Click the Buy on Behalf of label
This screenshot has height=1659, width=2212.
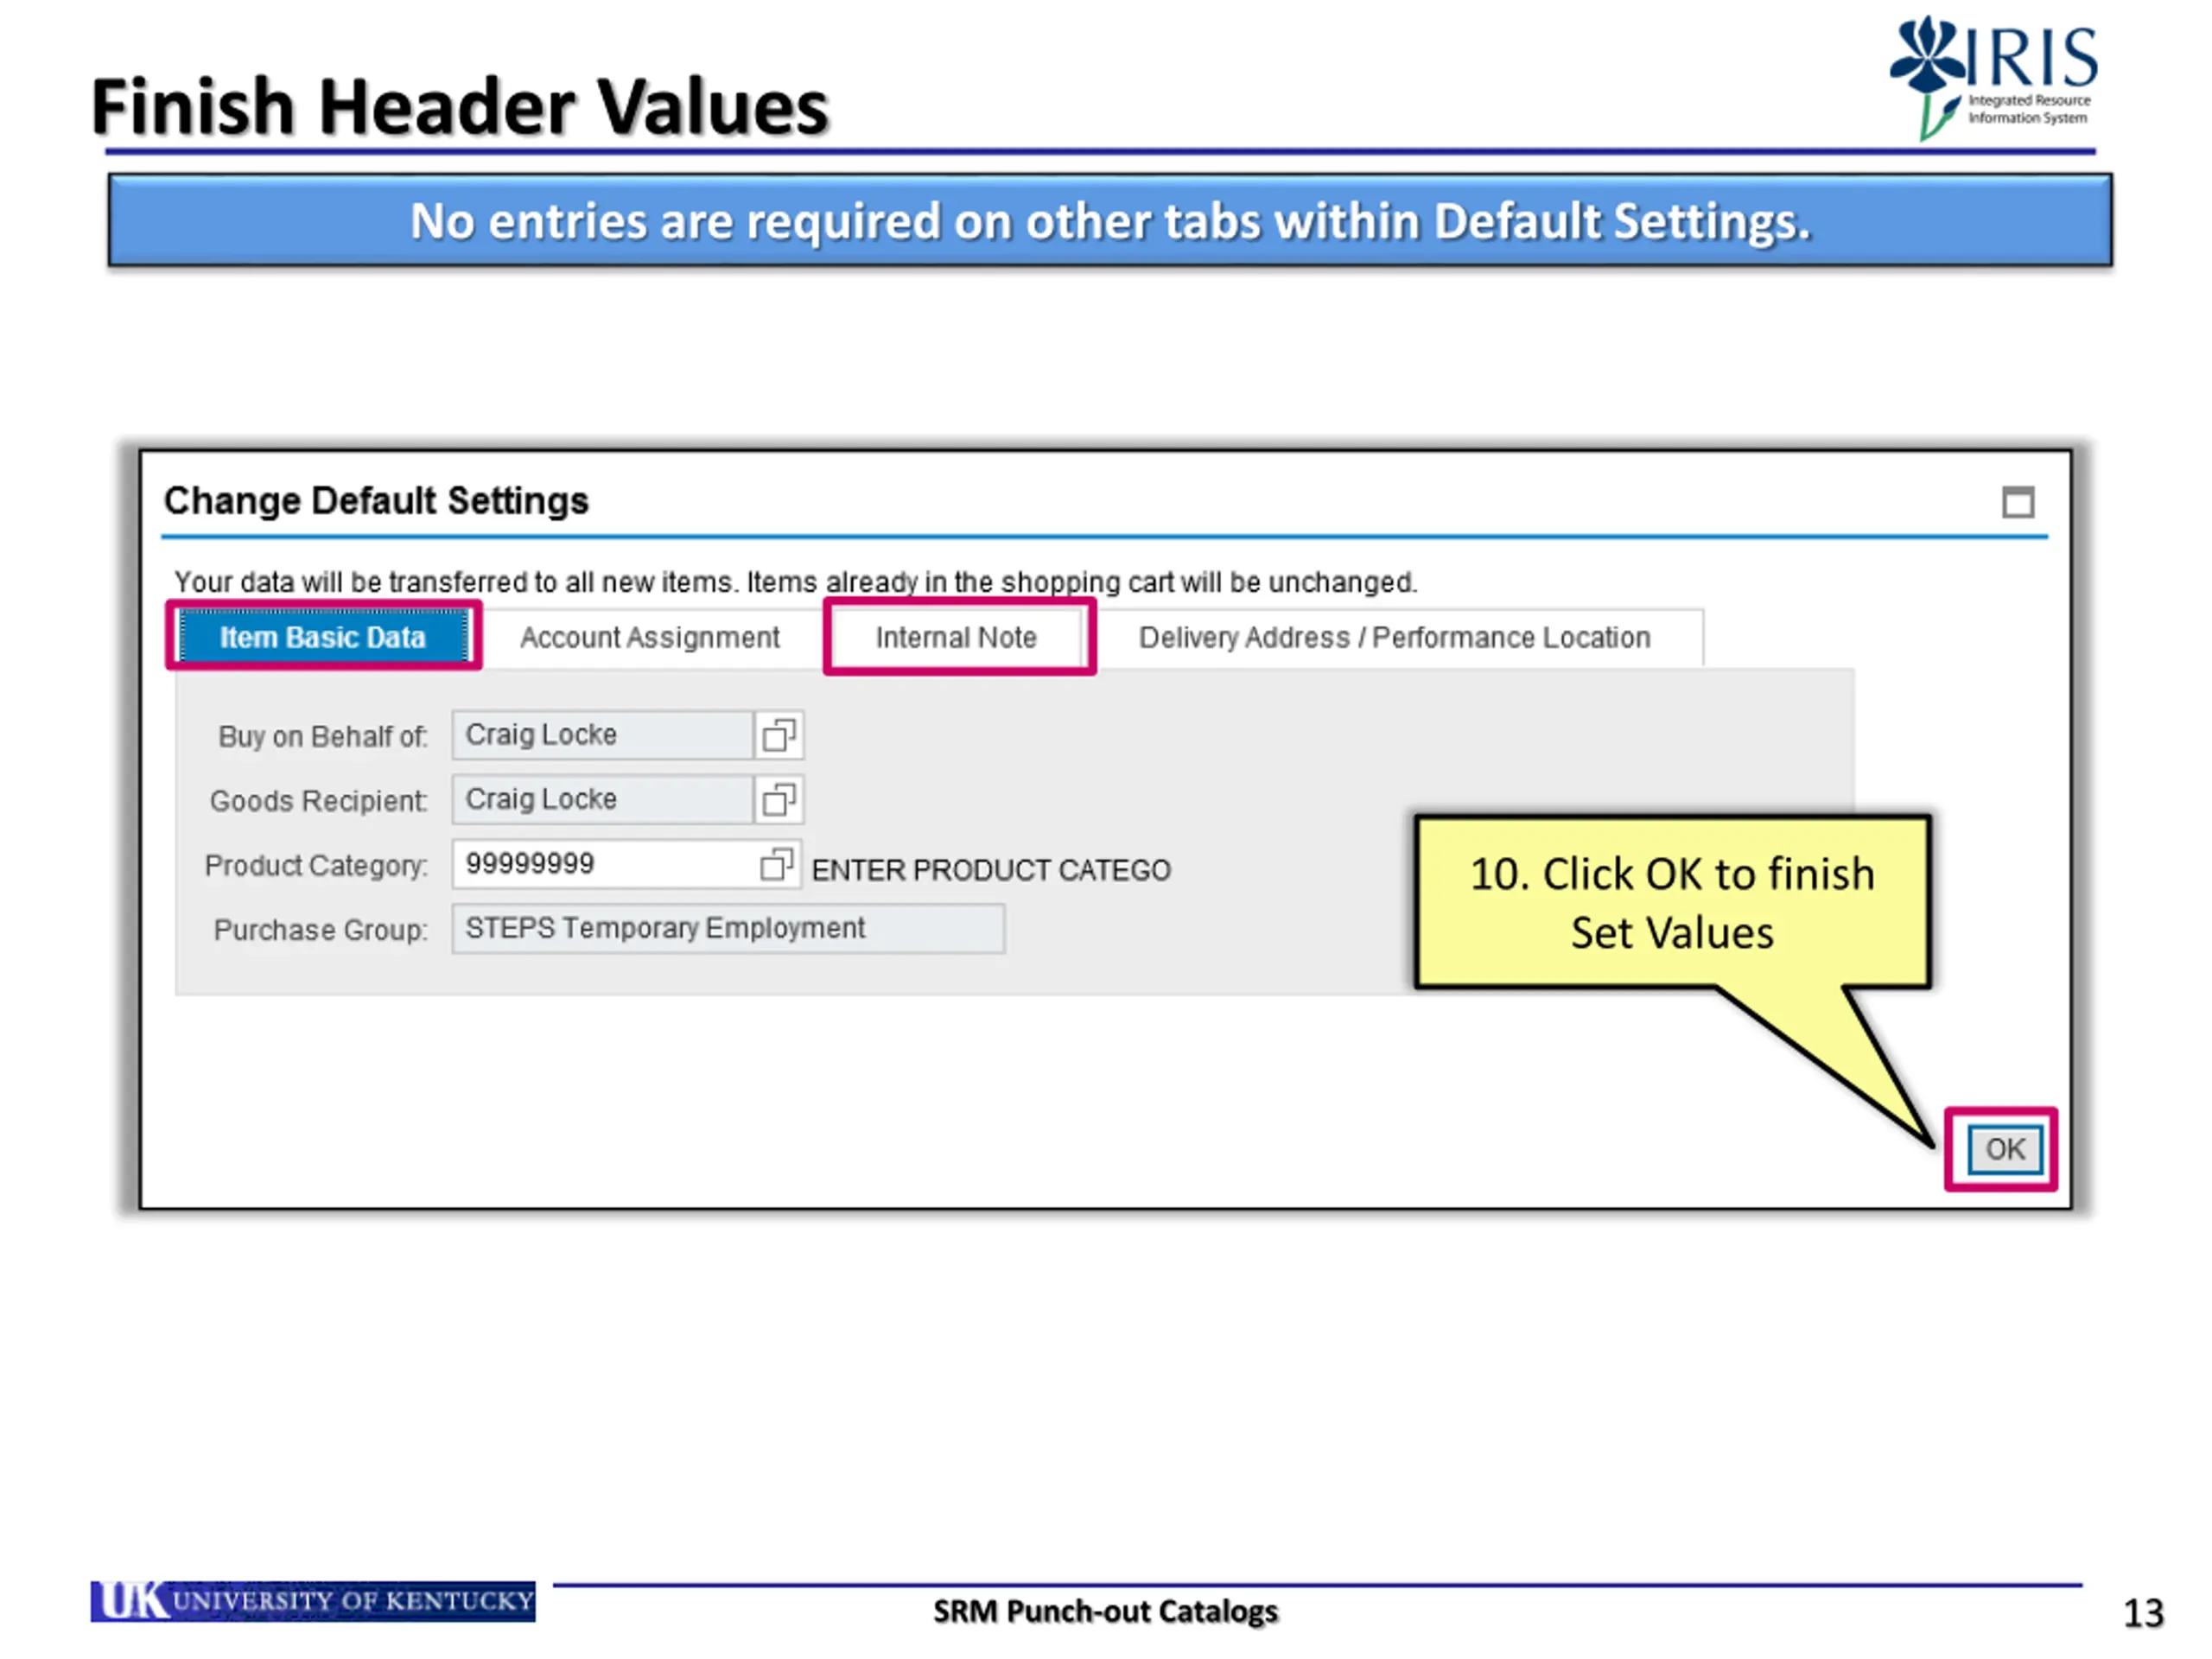point(323,737)
